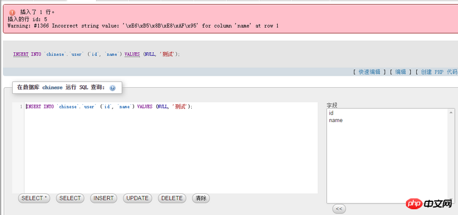
Task: Click the fields list scrollbar up arrow
Action: (x=451, y=112)
